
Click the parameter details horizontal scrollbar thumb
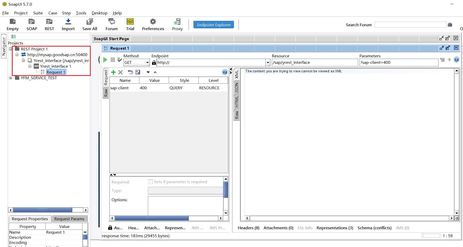point(151,218)
